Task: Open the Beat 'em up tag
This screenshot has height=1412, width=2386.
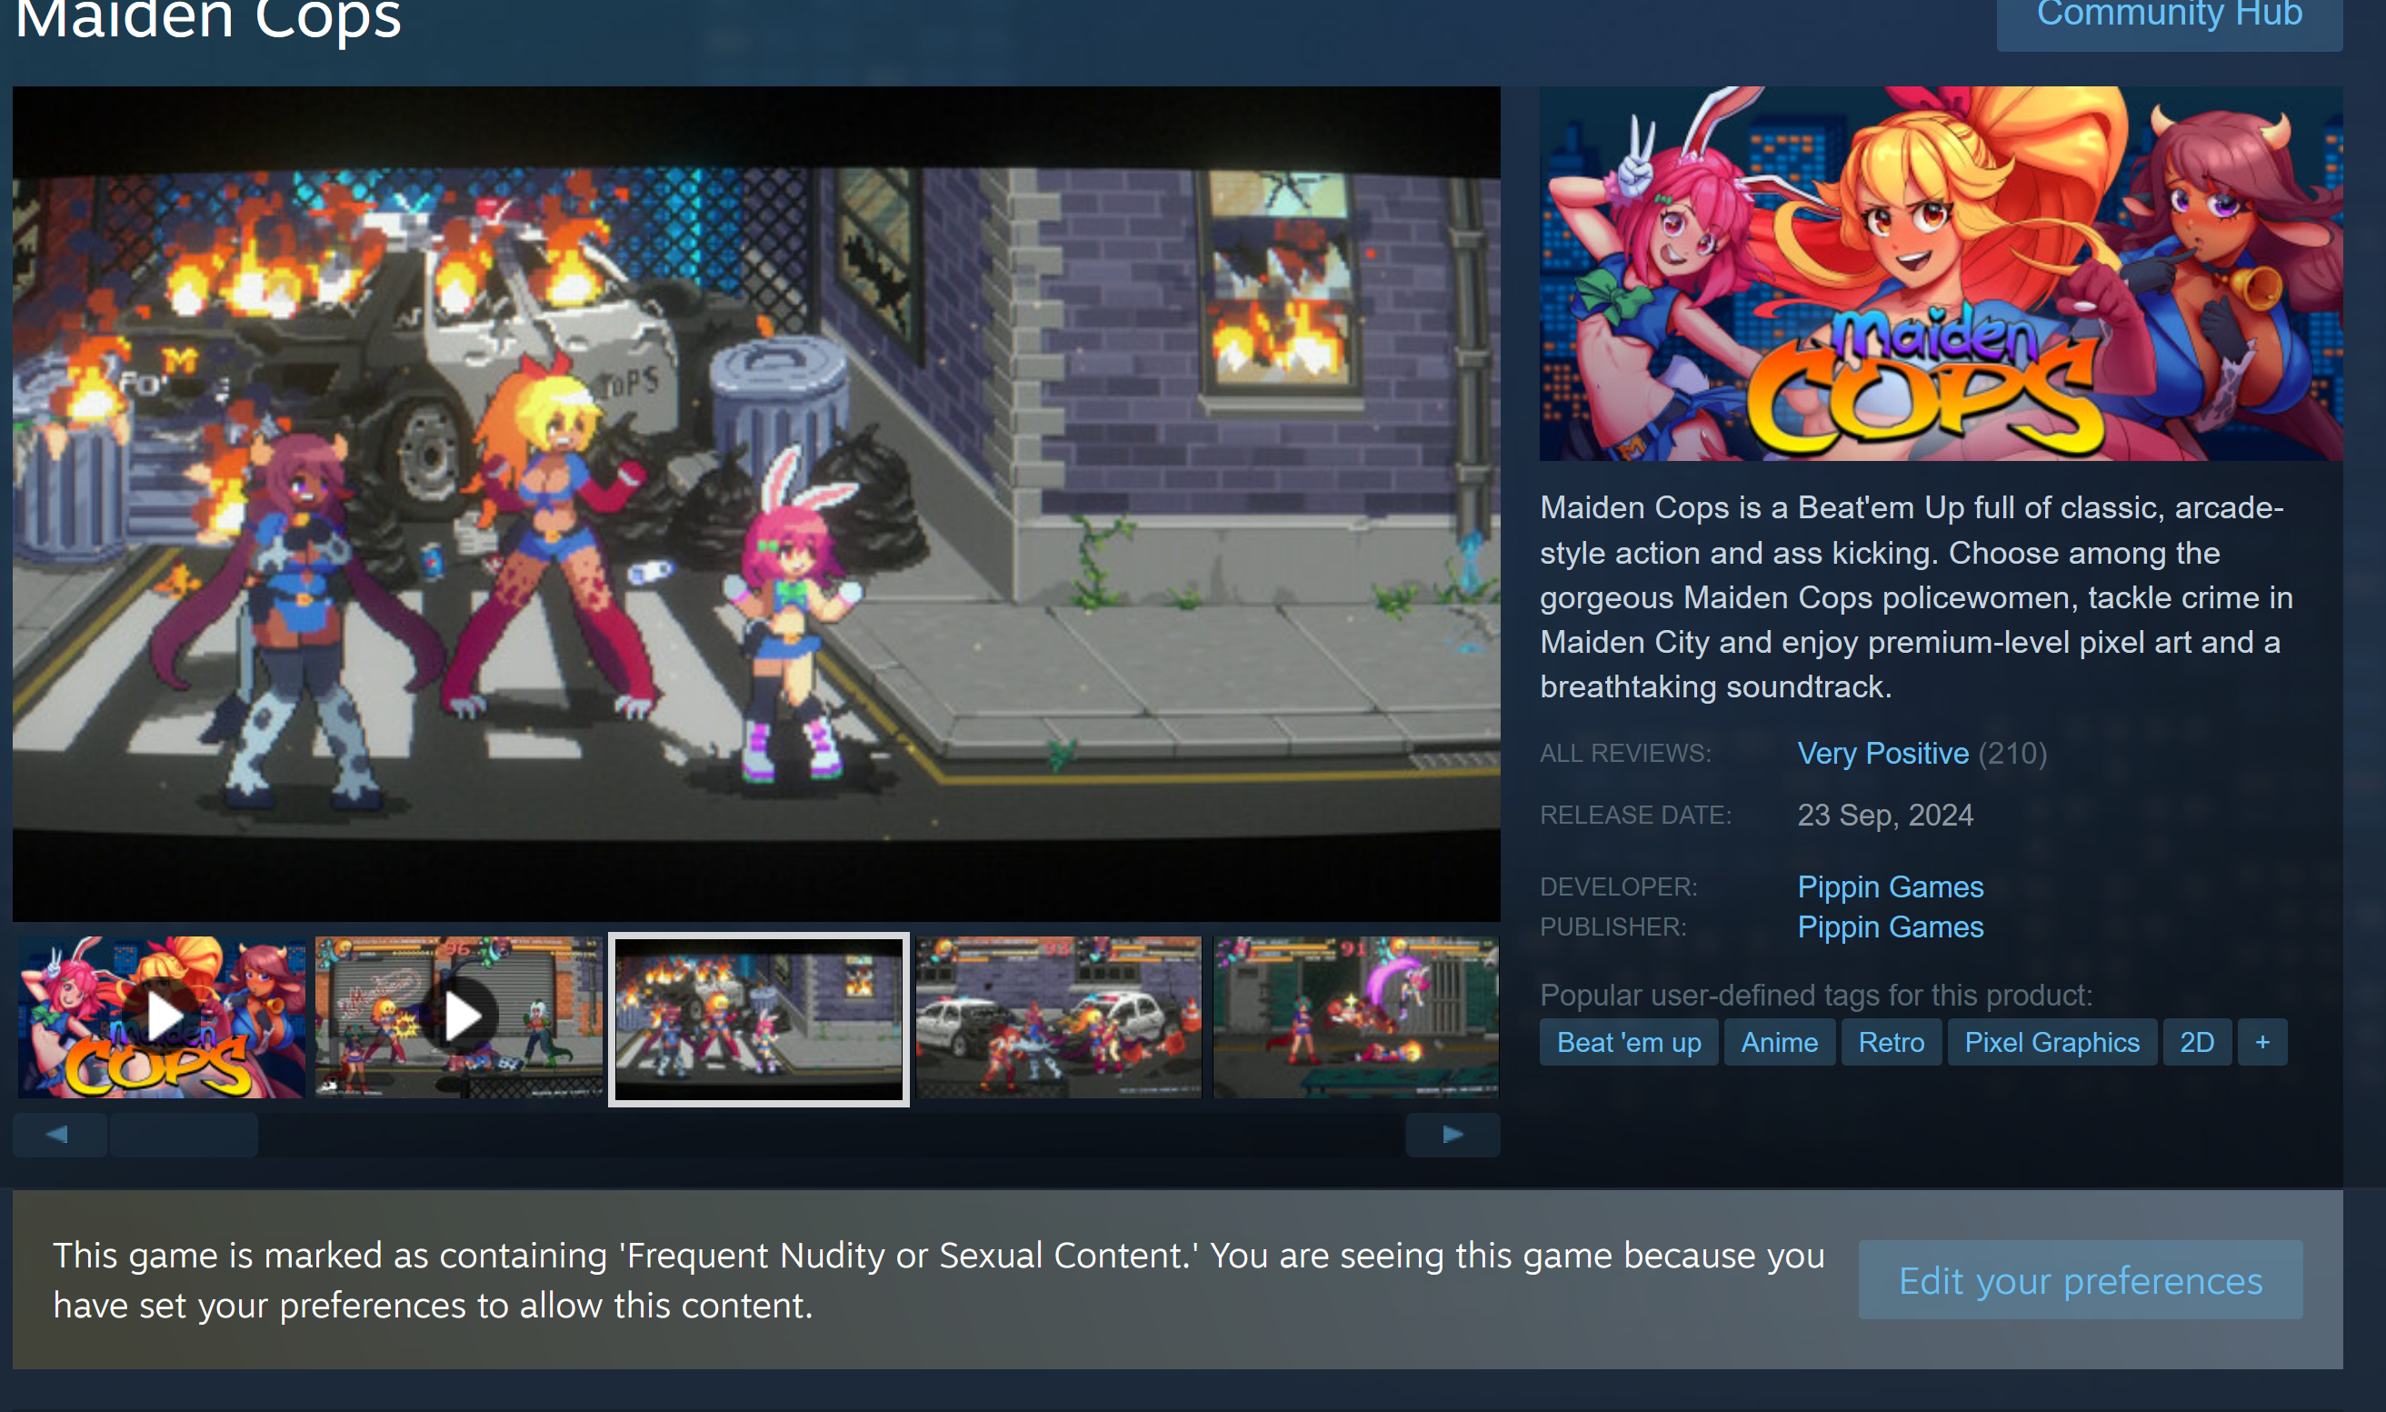Action: click(1628, 1042)
